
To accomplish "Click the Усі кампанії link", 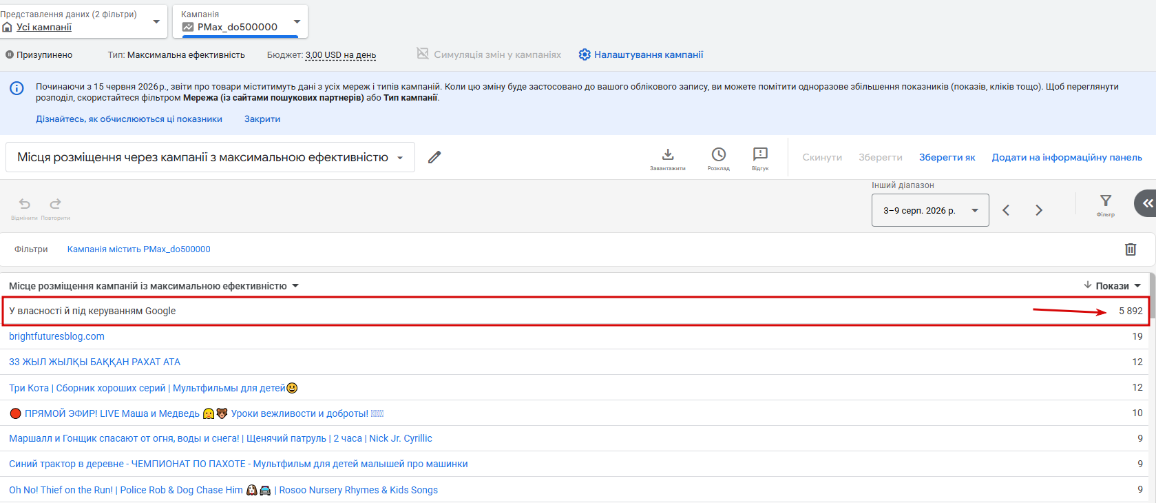I will pos(44,27).
